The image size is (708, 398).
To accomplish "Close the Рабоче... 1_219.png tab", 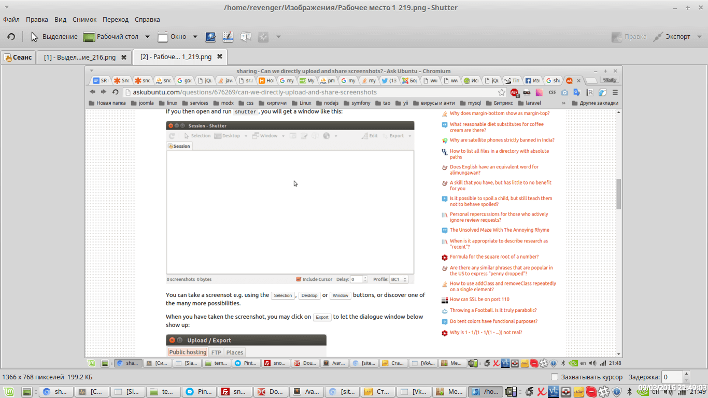I will tap(220, 56).
